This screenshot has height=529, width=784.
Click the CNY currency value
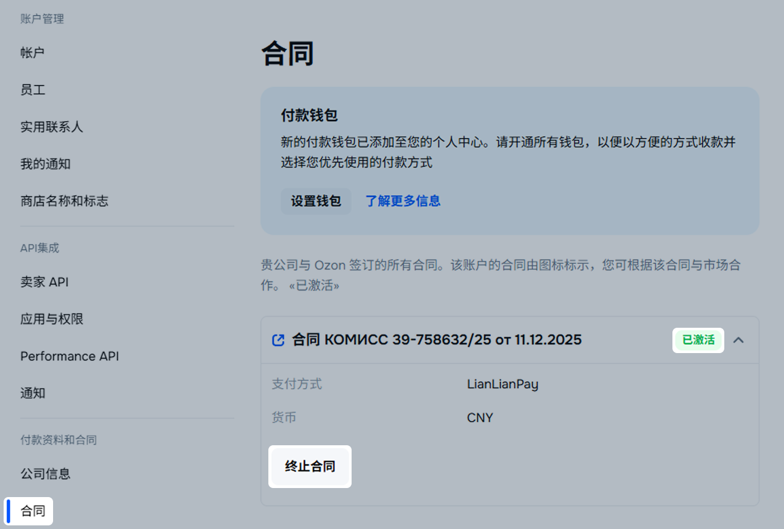[x=479, y=418]
